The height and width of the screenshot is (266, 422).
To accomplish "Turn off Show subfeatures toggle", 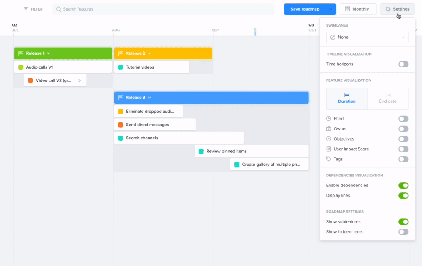I will coord(403,222).
